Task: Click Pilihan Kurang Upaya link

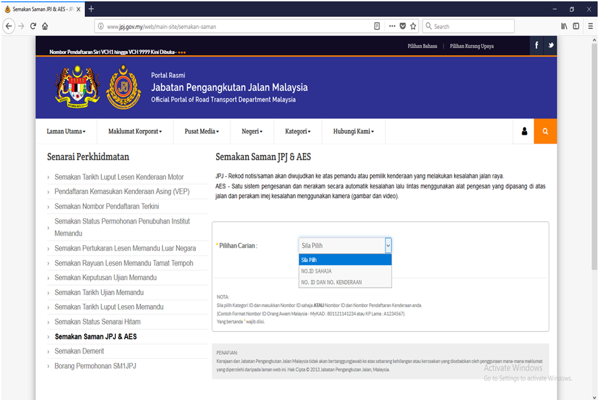Action: pyautogui.click(x=472, y=46)
